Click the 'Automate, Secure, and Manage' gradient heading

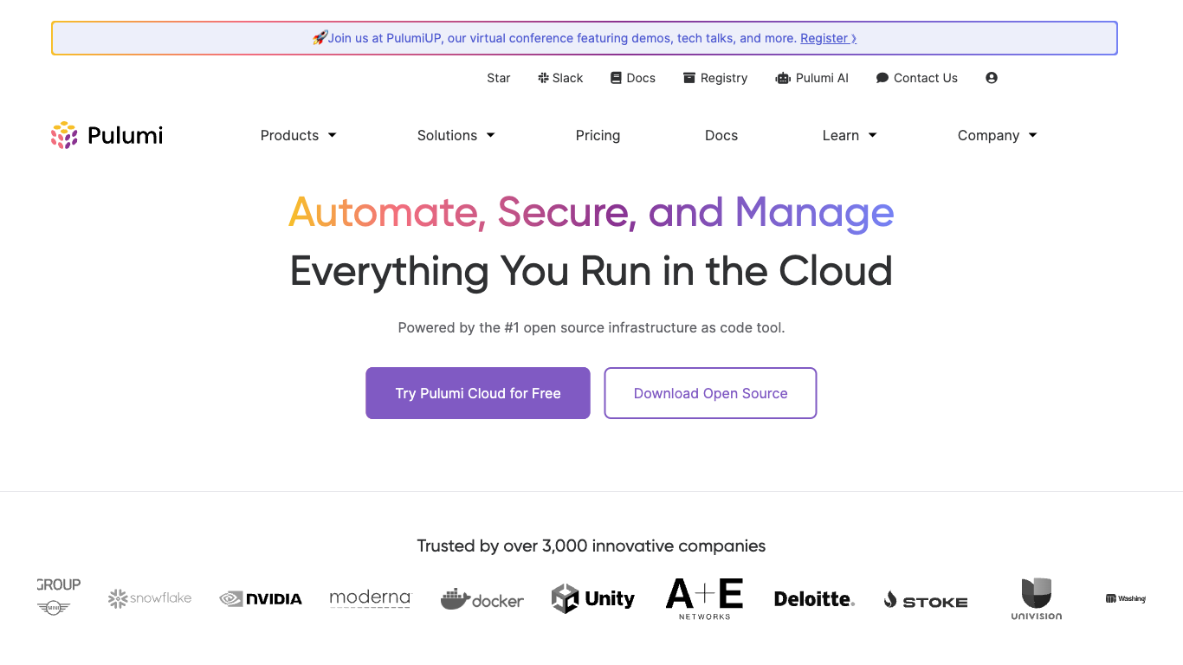click(x=591, y=212)
